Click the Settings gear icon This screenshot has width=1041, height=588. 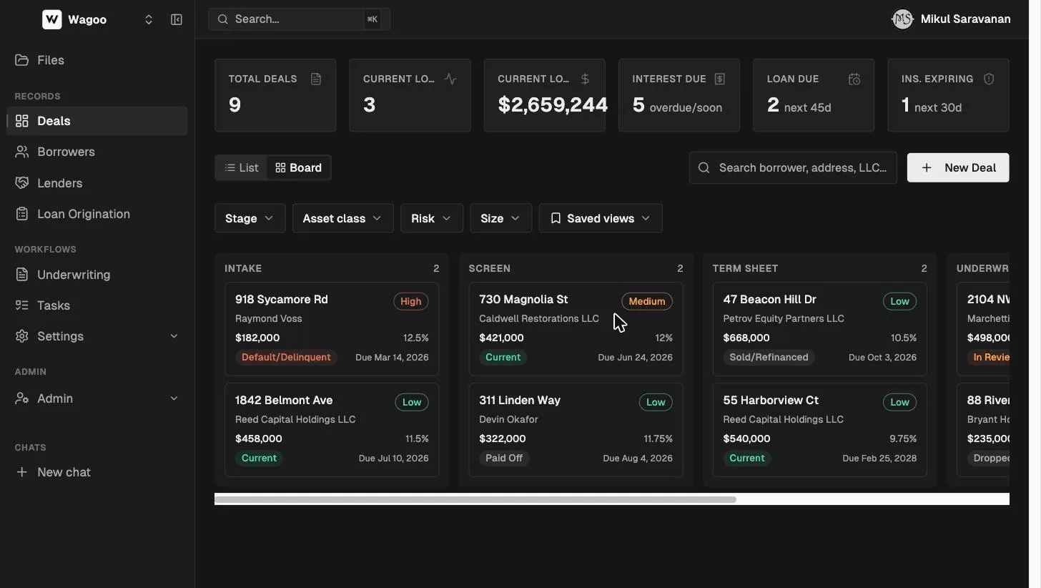(x=22, y=336)
